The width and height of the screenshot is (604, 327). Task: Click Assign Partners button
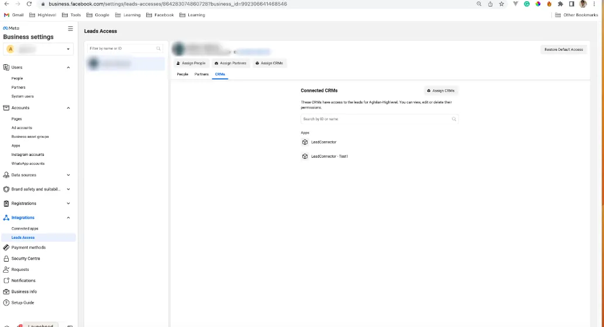tap(230, 63)
